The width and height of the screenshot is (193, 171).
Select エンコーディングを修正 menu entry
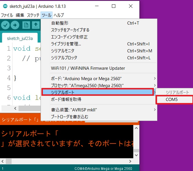coord(99,37)
